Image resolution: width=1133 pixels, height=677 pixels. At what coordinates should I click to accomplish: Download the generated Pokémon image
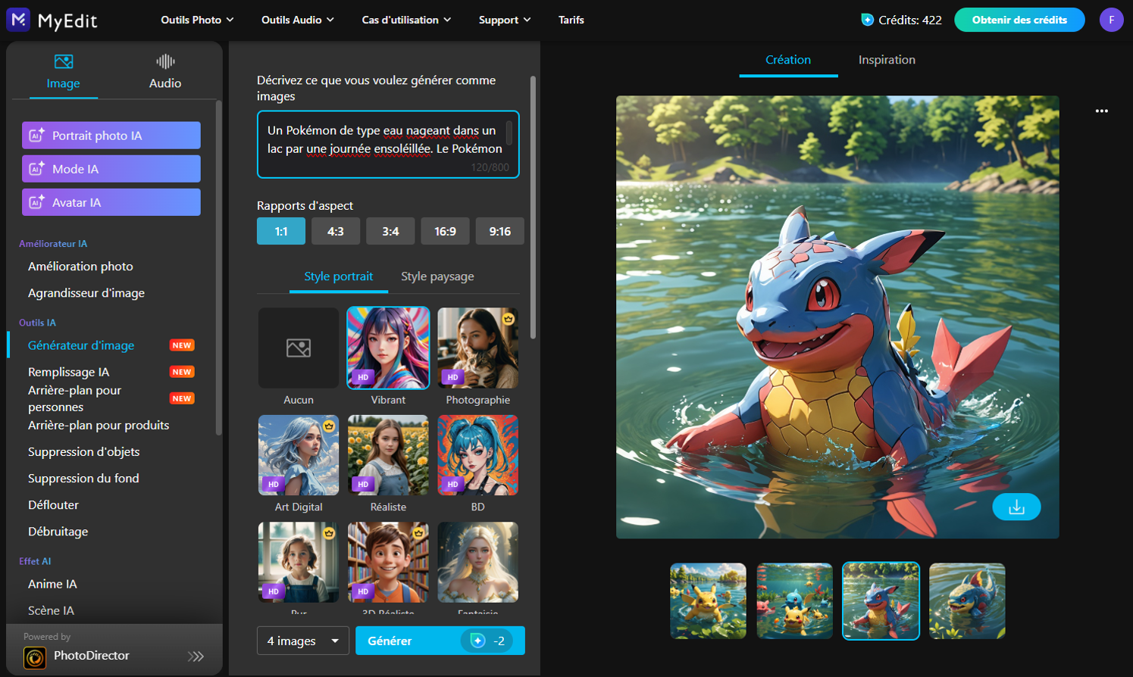point(1016,507)
